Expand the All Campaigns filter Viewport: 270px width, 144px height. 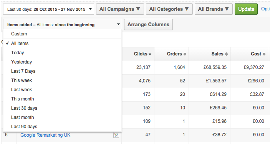coord(120,9)
